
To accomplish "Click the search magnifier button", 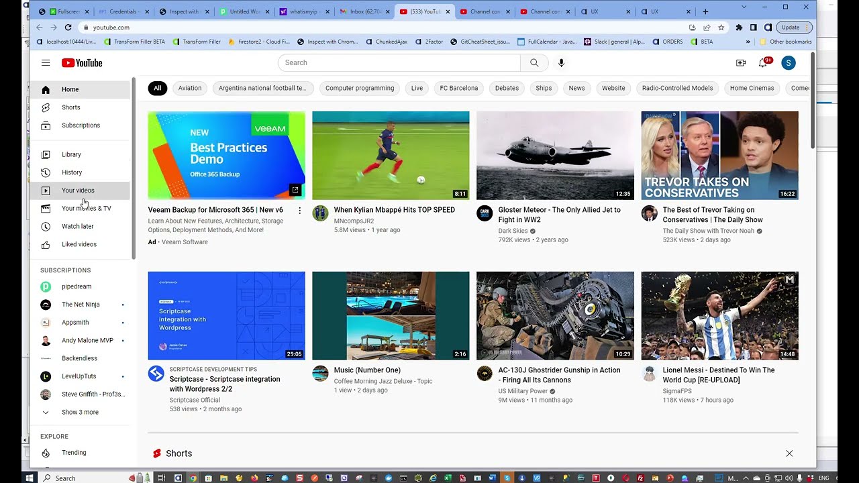I will click(x=534, y=62).
